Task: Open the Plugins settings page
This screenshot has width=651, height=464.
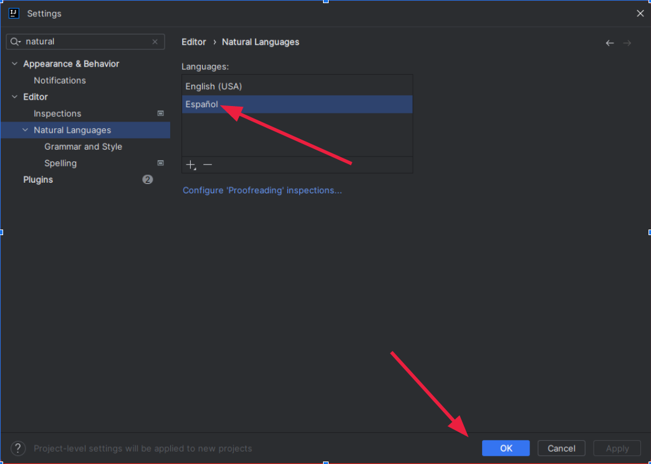Action: 38,180
